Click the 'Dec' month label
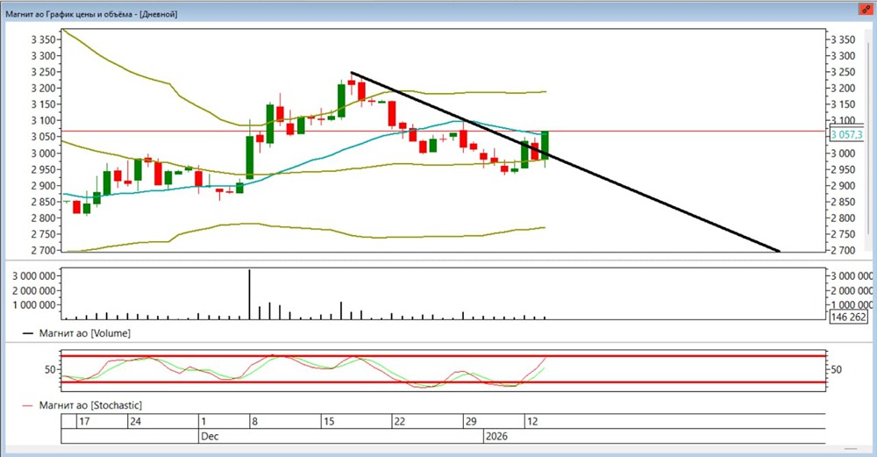 pyautogui.click(x=210, y=436)
